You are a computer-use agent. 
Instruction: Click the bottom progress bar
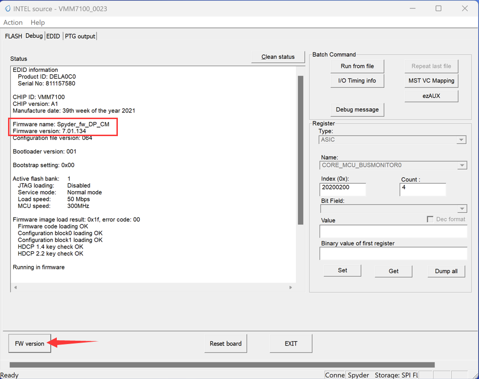[x=222, y=365]
